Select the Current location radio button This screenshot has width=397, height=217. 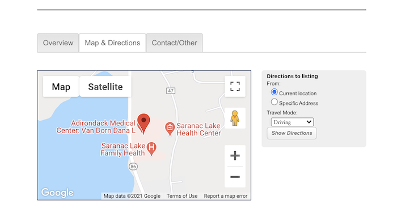[x=274, y=92]
